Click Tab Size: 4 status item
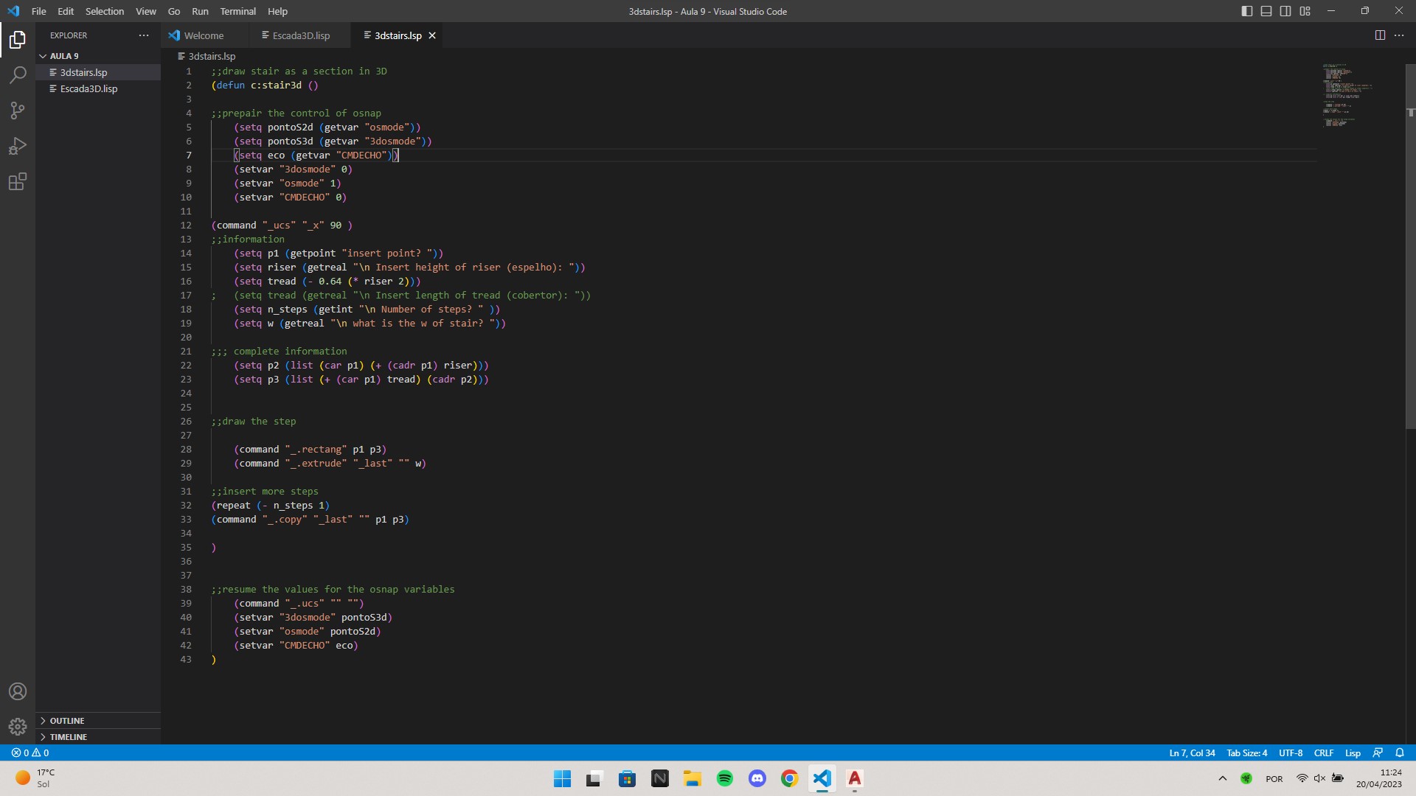Image resolution: width=1416 pixels, height=796 pixels. pyautogui.click(x=1247, y=753)
